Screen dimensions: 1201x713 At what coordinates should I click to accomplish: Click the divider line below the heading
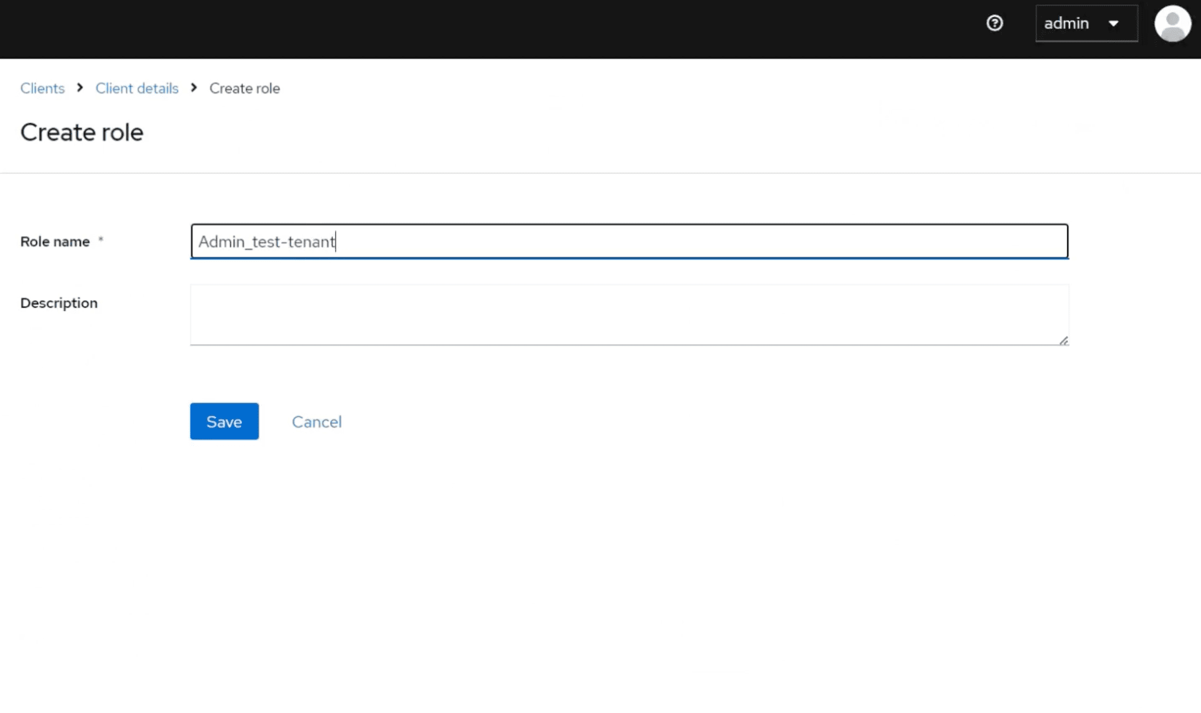point(600,173)
